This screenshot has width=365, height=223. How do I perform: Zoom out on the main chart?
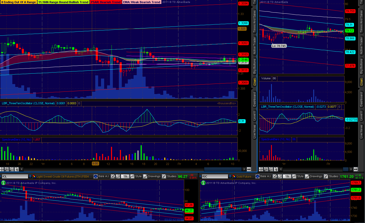(x=12, y=169)
